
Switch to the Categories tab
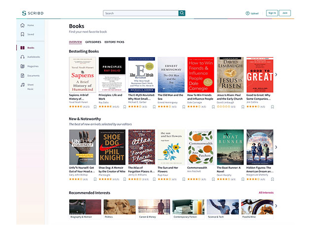click(93, 42)
